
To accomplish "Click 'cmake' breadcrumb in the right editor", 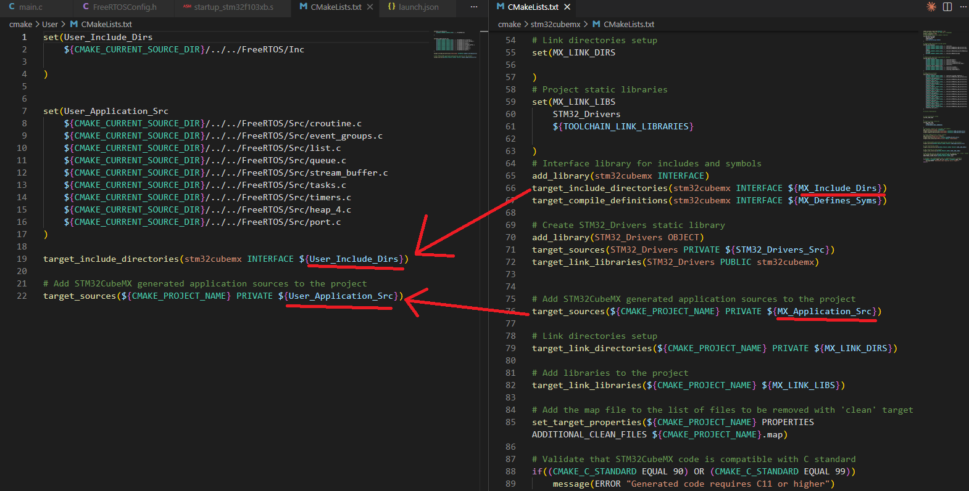I will pyautogui.click(x=509, y=24).
